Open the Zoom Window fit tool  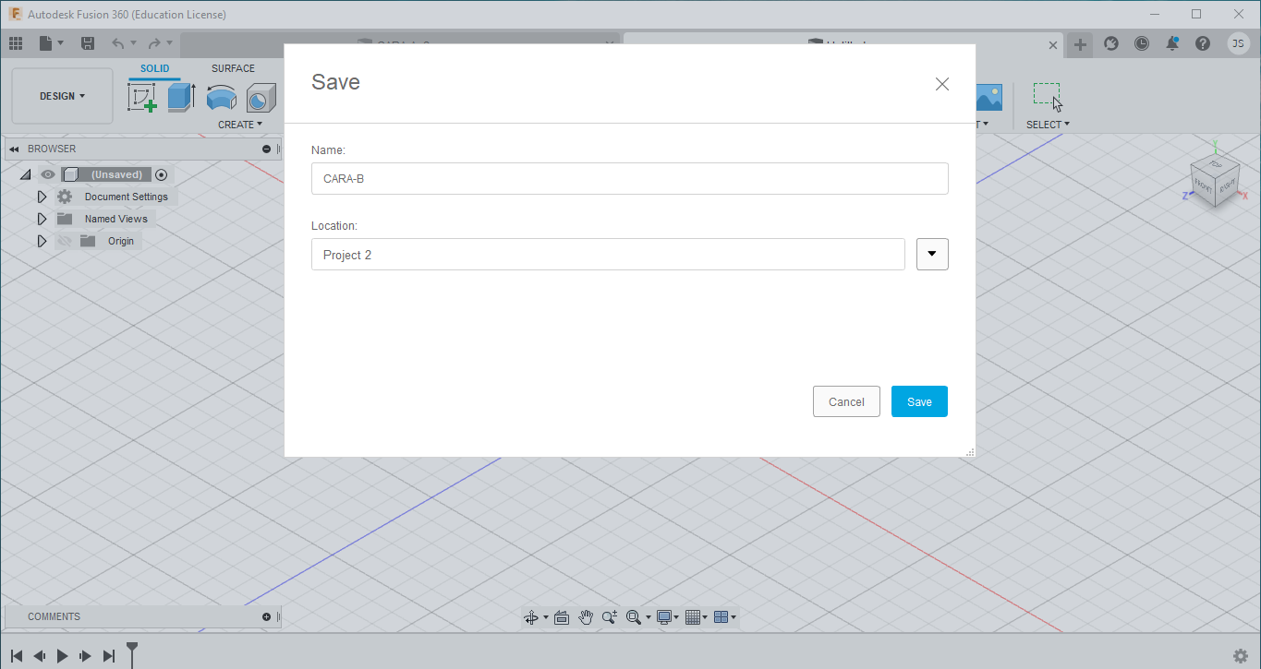click(634, 617)
